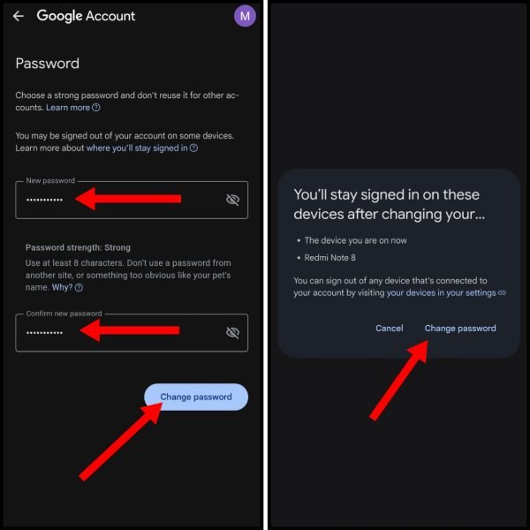Cancel the stay signed in dialog
Screen dimensions: 530x530
coord(389,329)
